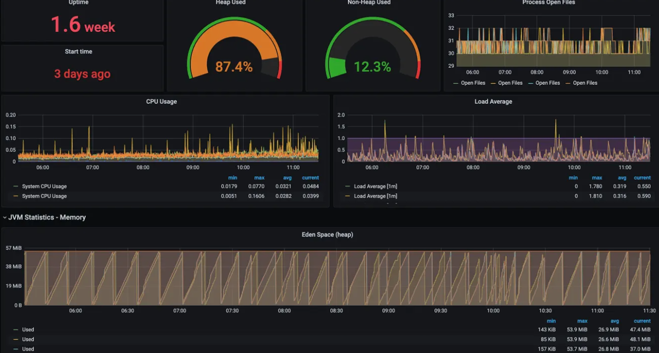Click the teal Open Files legend color line
Viewport: 659px width, 353px height.
click(x=530, y=83)
